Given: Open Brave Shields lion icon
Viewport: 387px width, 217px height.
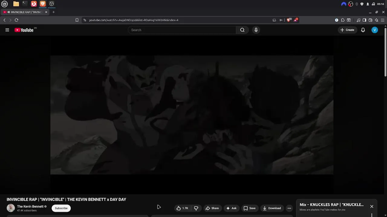Looking at the screenshot, I should pos(288,20).
